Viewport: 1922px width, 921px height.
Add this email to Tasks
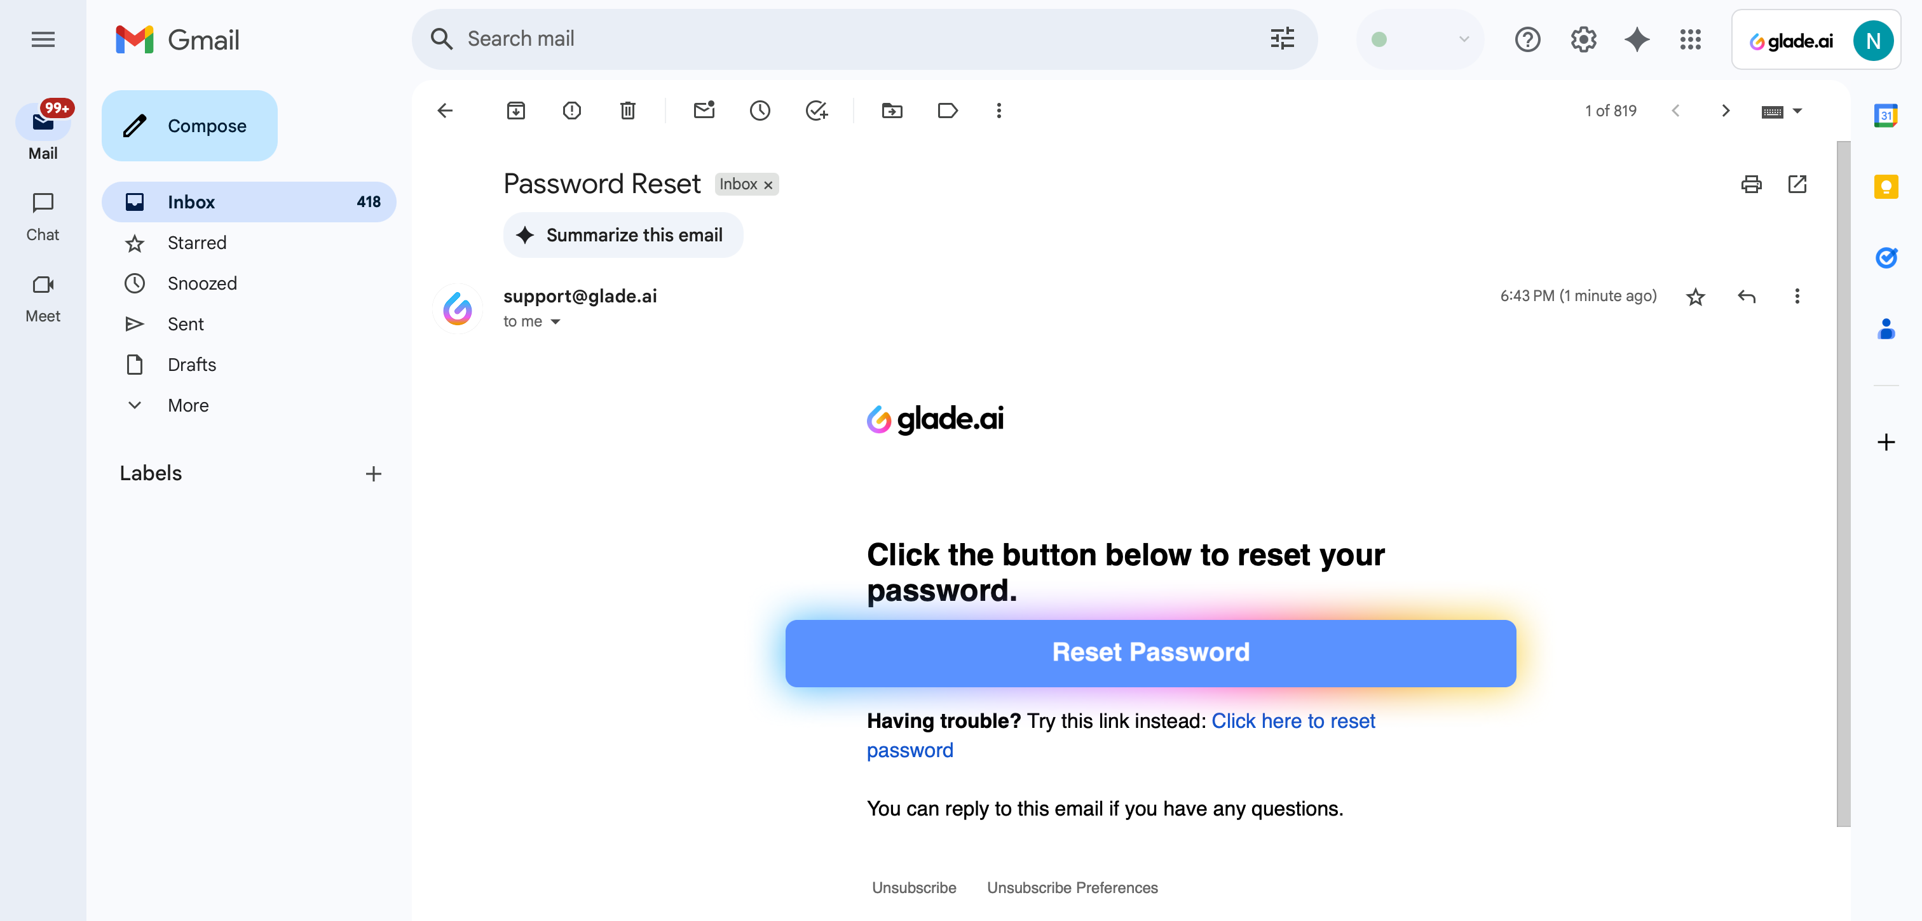pyautogui.click(x=816, y=111)
